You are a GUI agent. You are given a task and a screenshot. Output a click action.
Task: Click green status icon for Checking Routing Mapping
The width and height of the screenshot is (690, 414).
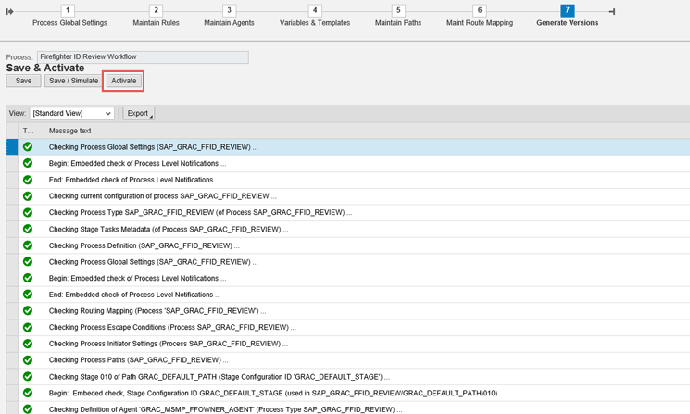pyautogui.click(x=28, y=310)
